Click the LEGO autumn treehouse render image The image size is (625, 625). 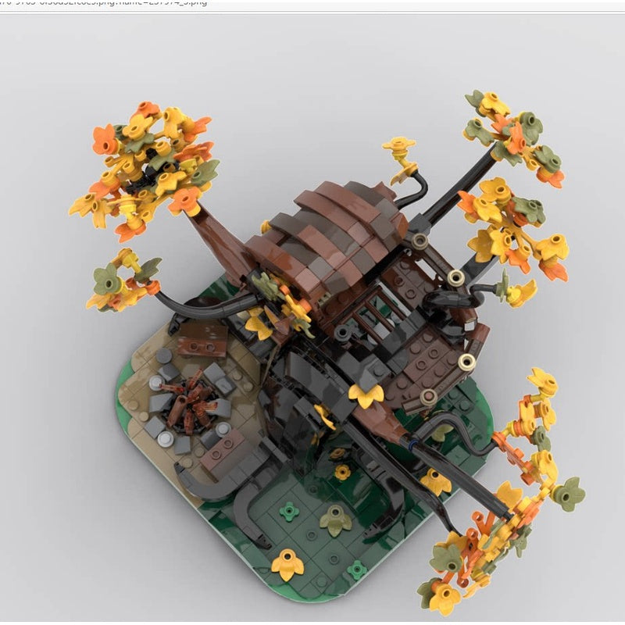312,318
